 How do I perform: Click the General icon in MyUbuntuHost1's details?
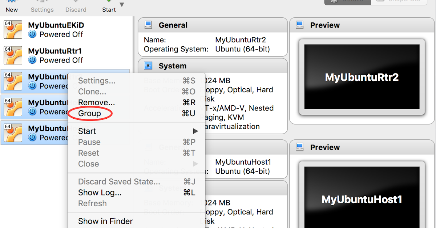click(148, 147)
